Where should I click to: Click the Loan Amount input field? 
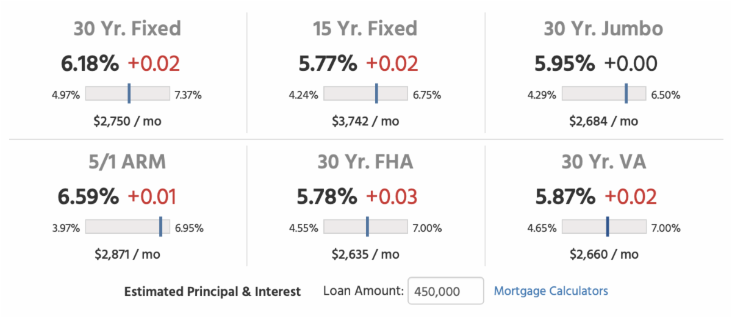(445, 291)
